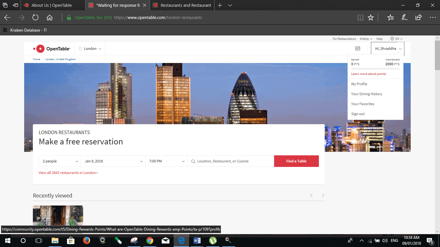Open Task View on the taskbar
This screenshot has height=247, width=440.
(38, 241)
